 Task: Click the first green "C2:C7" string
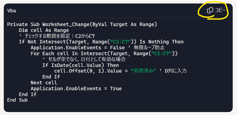[122, 42]
